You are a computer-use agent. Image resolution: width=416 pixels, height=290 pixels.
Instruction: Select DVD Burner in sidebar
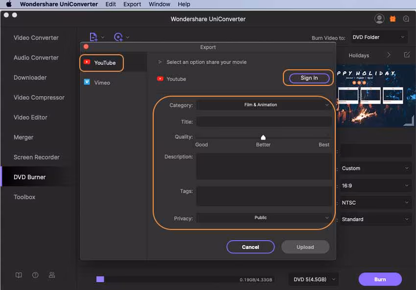point(29,177)
